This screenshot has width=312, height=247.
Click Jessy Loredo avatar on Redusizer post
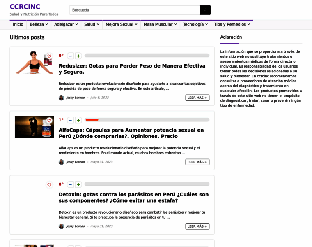pyautogui.click(x=61, y=98)
